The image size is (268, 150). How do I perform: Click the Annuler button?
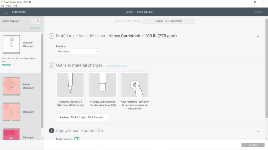tap(253, 145)
